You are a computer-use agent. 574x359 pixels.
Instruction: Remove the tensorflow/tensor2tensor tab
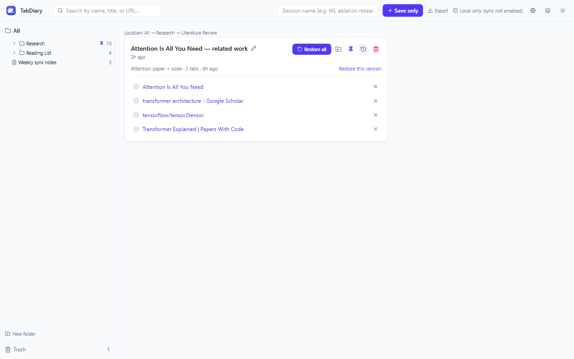376,115
